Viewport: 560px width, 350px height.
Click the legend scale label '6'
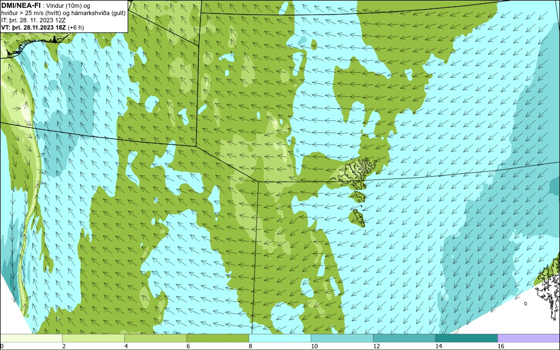click(x=188, y=347)
